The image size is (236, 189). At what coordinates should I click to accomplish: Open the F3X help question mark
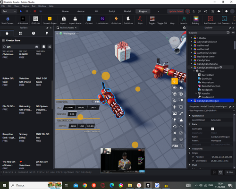tap(182, 146)
